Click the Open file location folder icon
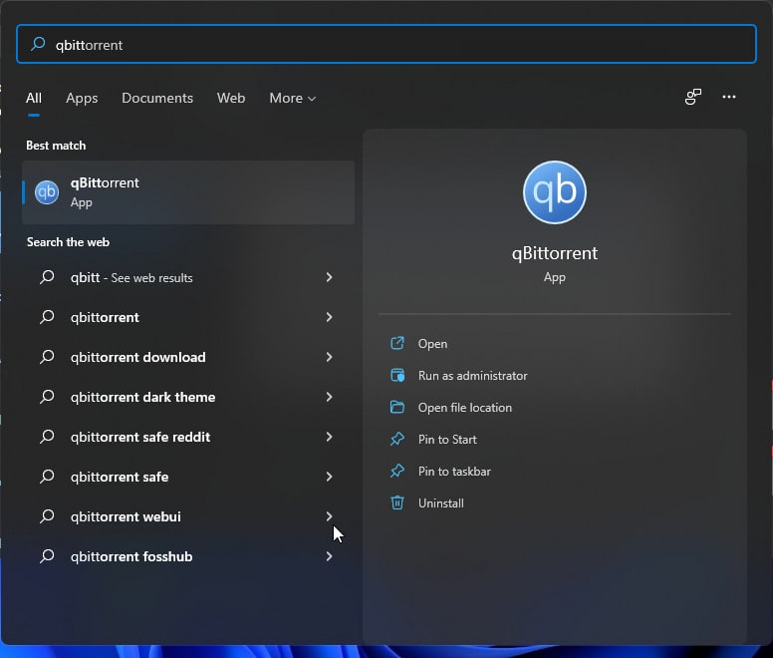The image size is (773, 658). (x=397, y=407)
